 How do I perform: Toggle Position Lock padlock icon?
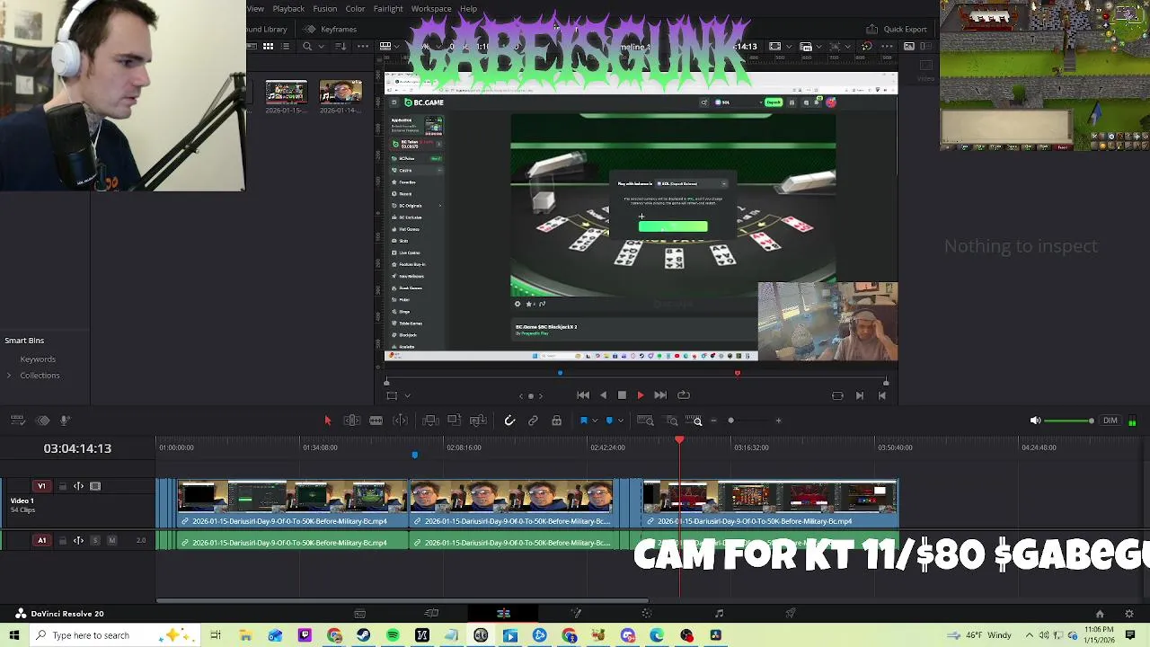[557, 421]
